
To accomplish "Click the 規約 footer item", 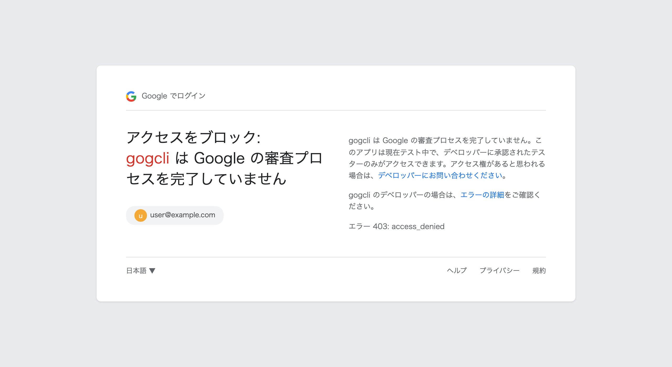I will pyautogui.click(x=539, y=271).
